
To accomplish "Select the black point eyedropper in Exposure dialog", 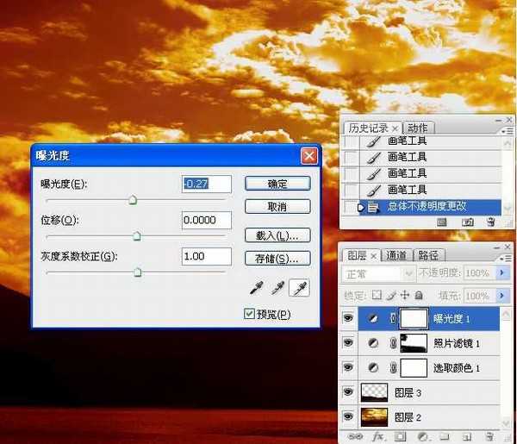I will coord(255,287).
